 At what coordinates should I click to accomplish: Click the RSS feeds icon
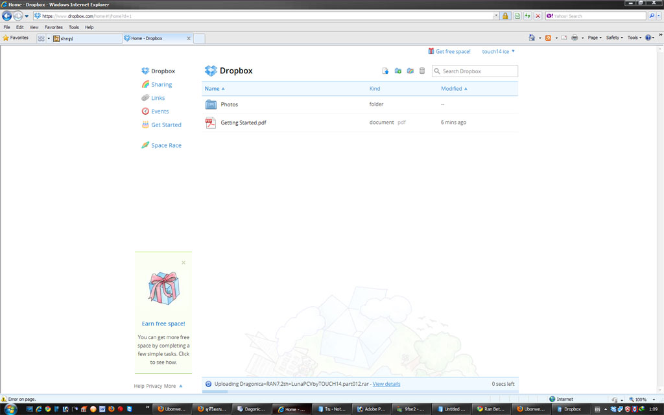[548, 38]
